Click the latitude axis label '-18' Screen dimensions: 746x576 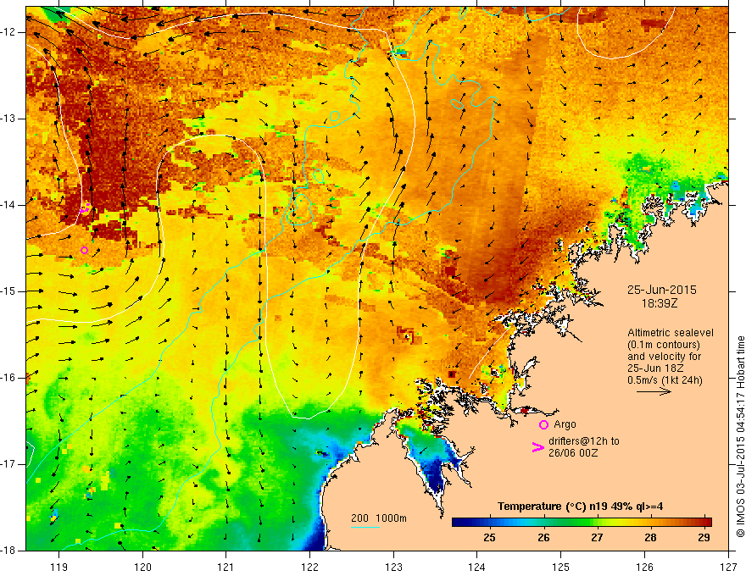point(8,551)
